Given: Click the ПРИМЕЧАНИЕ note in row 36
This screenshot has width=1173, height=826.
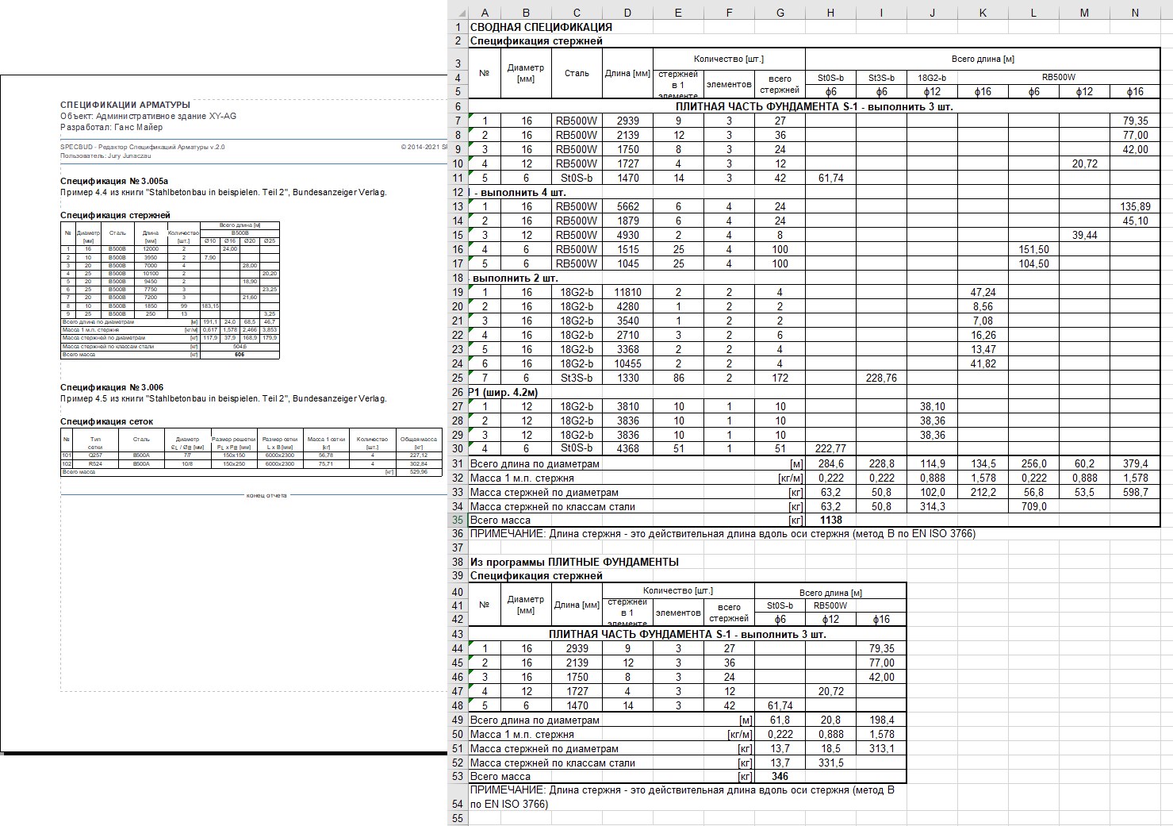Looking at the screenshot, I should point(722,534).
